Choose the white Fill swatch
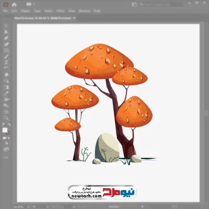This screenshot has height=209, width=209. click(x=5, y=130)
